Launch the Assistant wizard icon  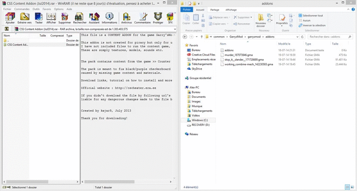94,18
